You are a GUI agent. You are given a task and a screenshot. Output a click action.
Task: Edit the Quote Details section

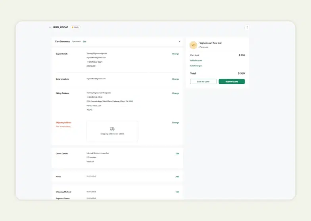tap(177, 154)
